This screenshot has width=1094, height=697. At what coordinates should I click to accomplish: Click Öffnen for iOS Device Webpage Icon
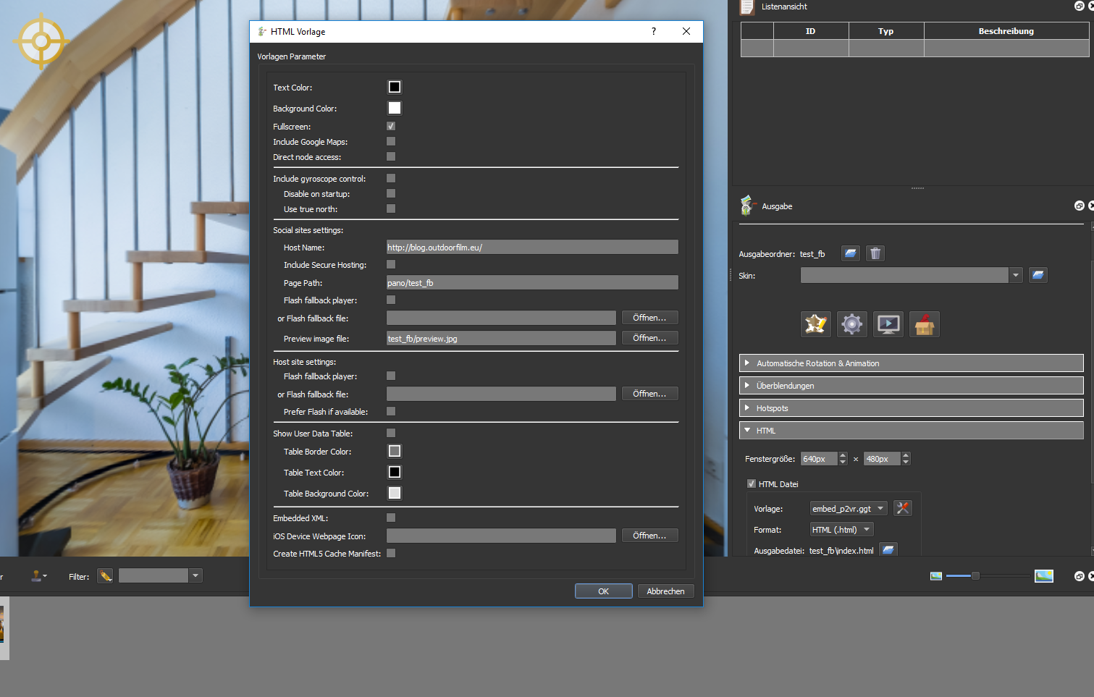[650, 536]
